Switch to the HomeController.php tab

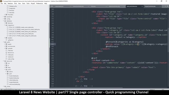point(78,6)
